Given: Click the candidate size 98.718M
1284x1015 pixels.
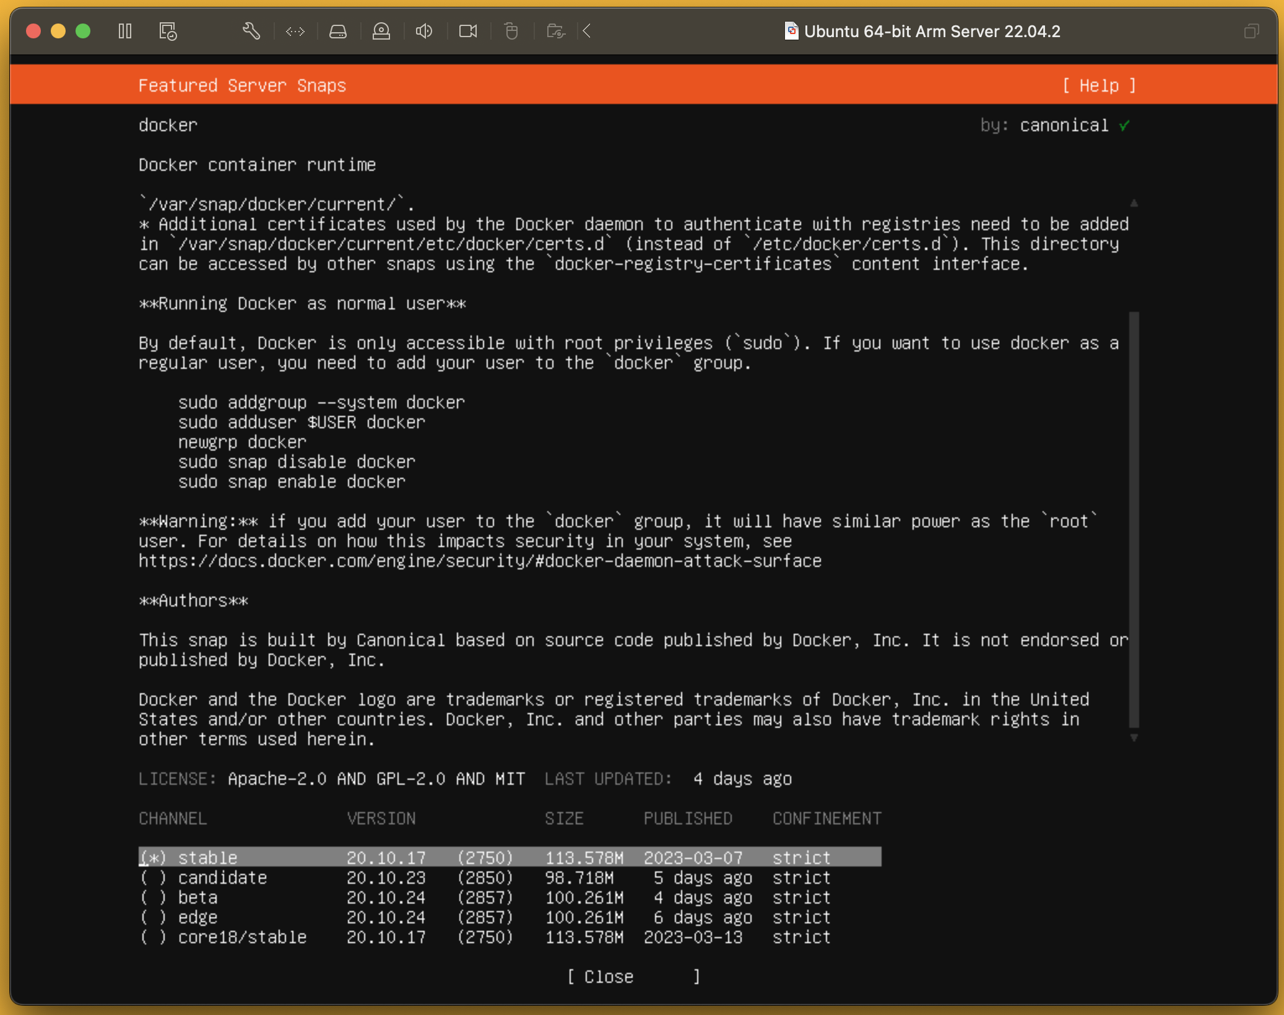Looking at the screenshot, I should point(579,878).
